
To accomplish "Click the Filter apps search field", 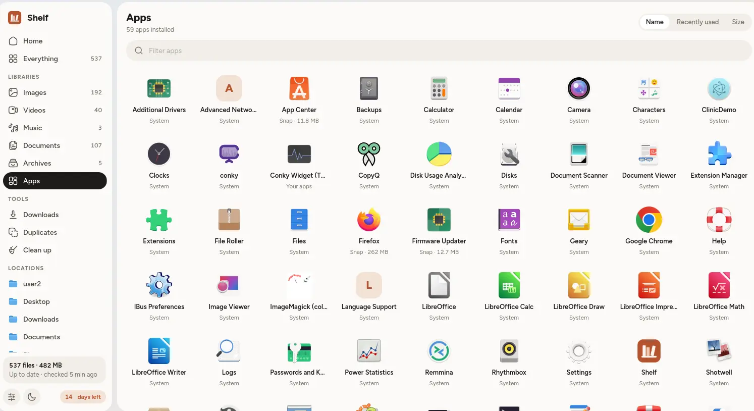I will (439, 50).
